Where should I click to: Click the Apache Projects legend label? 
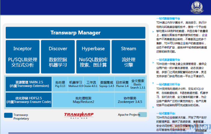tap(129, 115)
